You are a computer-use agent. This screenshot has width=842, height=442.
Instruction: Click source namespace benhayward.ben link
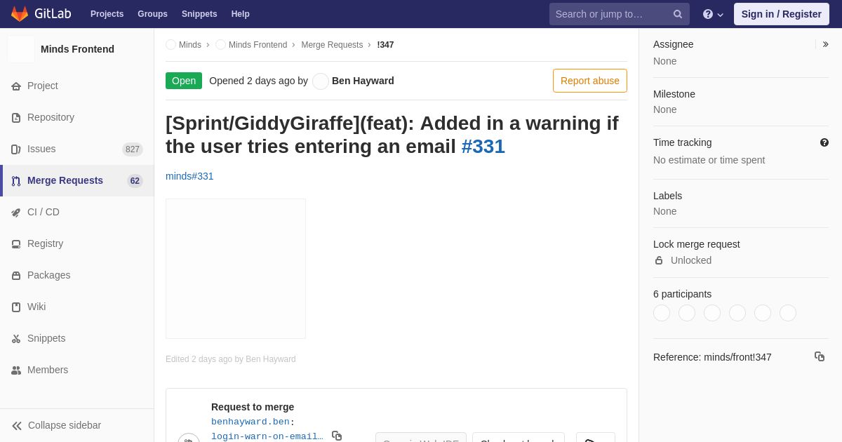[x=250, y=422]
